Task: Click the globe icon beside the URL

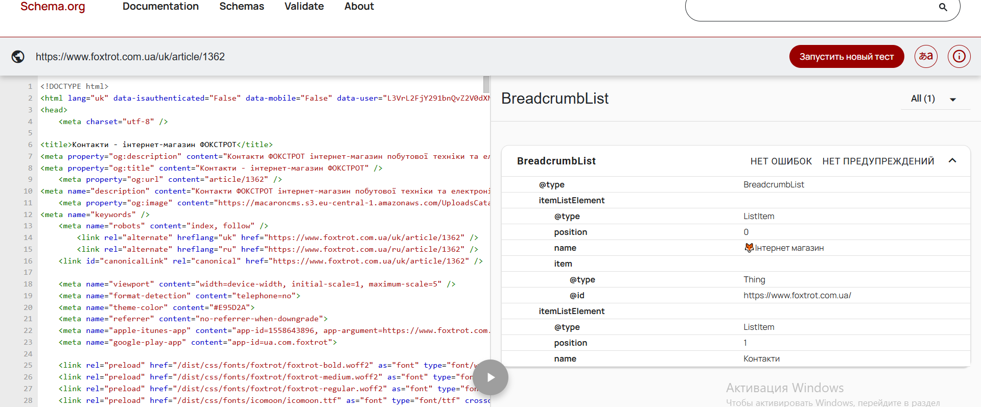Action: coord(18,57)
